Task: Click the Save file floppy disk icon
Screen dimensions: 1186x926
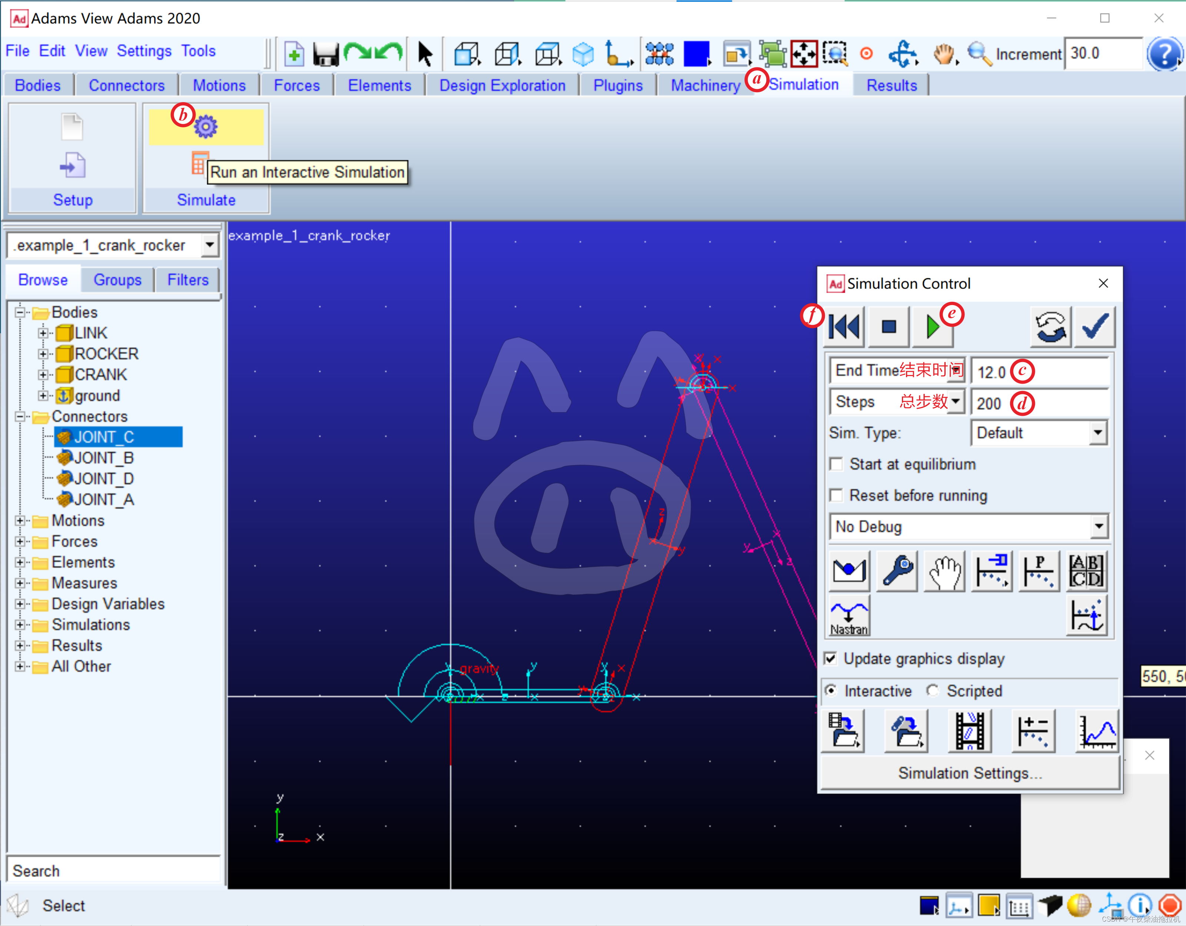Action: point(326,54)
